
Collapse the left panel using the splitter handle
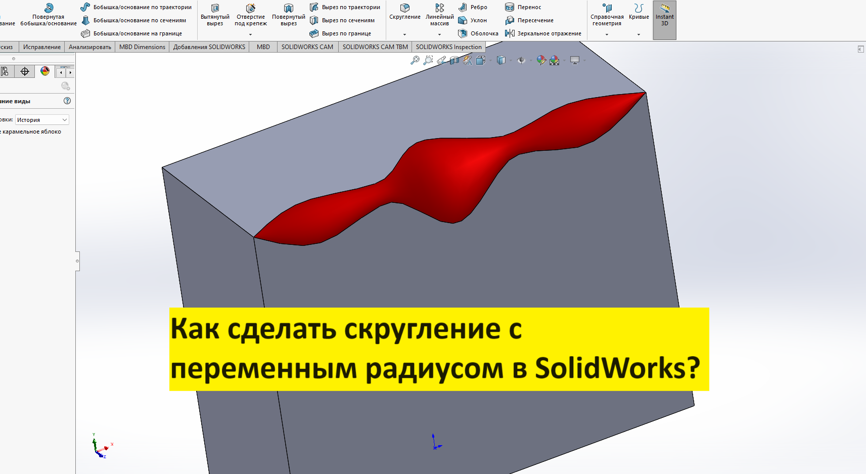pos(77,261)
